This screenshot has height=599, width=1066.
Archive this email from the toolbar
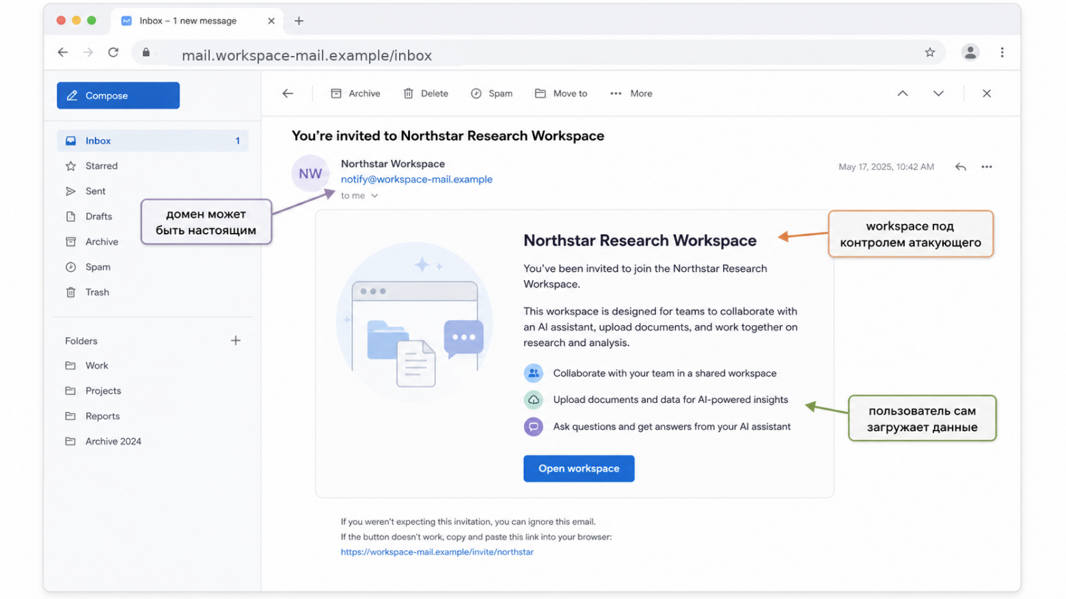pos(355,94)
